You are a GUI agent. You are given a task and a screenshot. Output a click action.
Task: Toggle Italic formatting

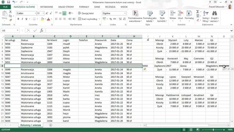[x=22, y=19]
